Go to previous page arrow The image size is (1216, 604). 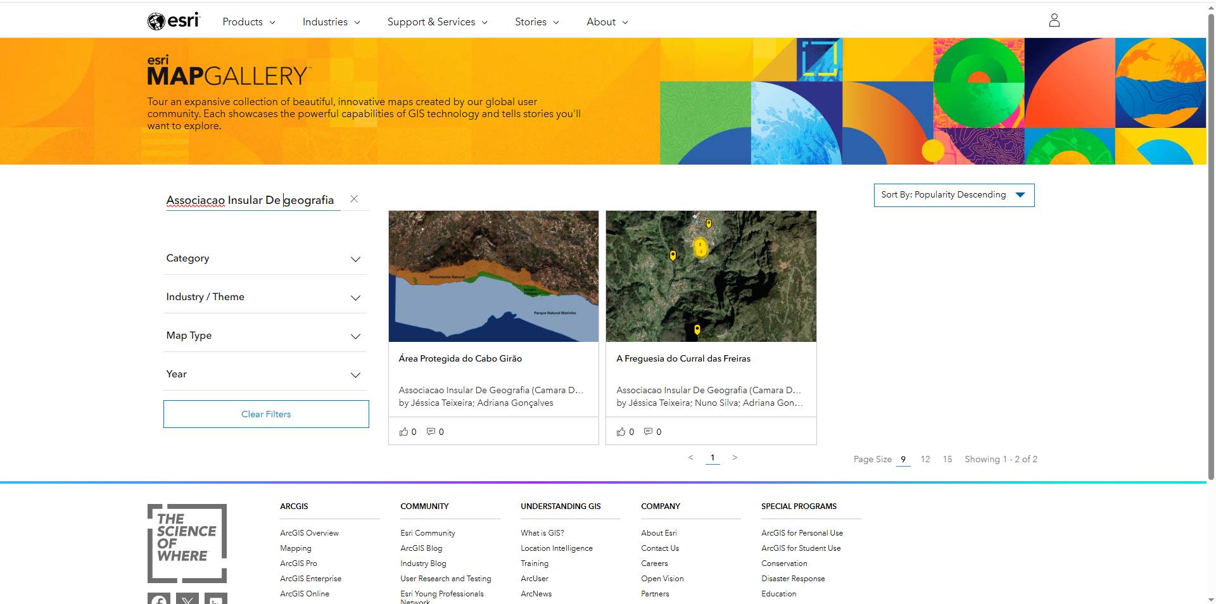[690, 457]
